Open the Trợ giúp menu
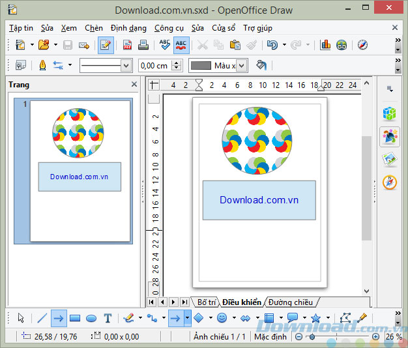The width and height of the screenshot is (408, 348). point(257,28)
